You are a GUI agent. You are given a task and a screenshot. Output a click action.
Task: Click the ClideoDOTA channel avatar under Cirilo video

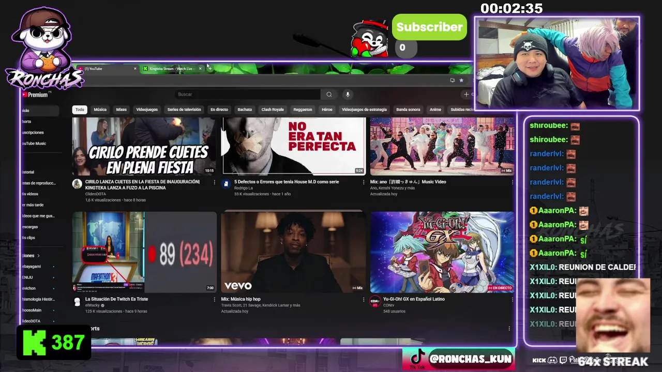(77, 184)
